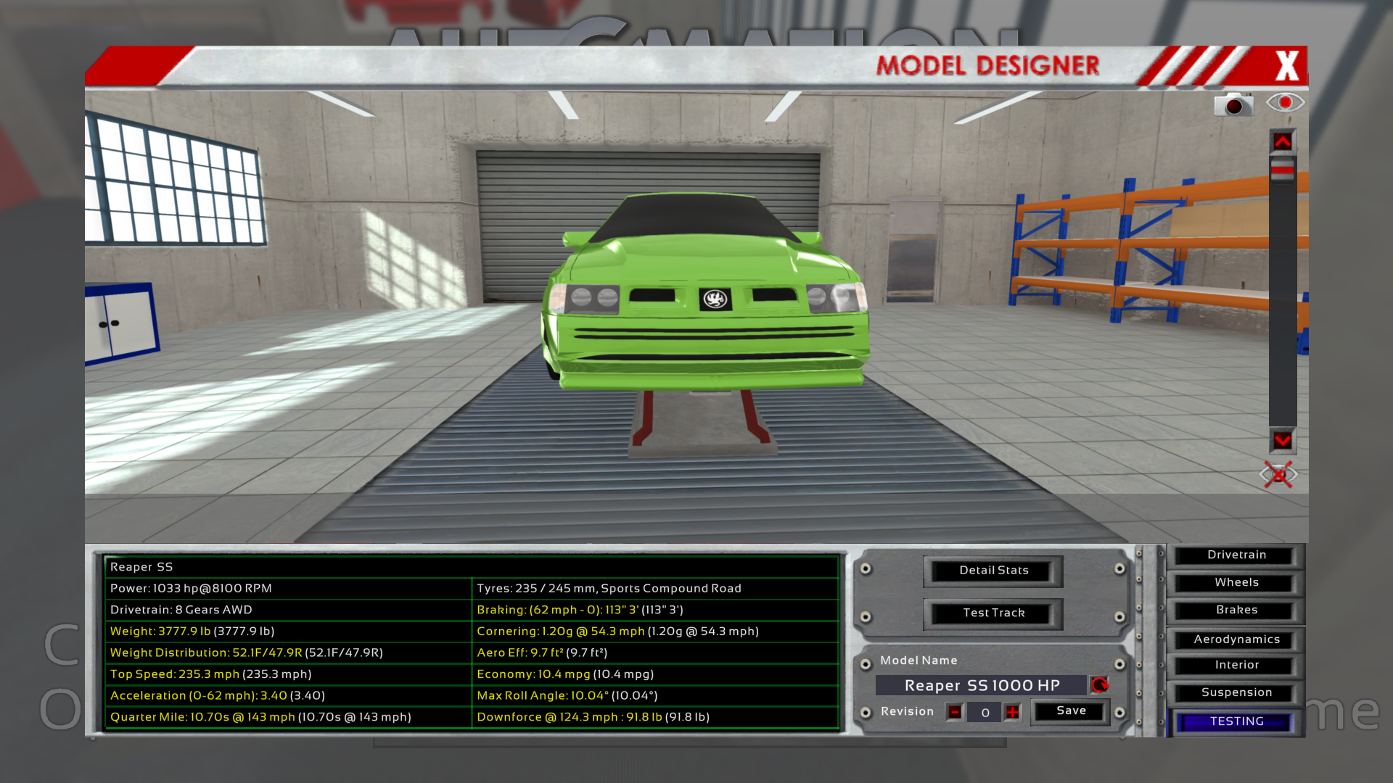Select the Interior tab
The width and height of the screenshot is (1393, 783).
1236,666
